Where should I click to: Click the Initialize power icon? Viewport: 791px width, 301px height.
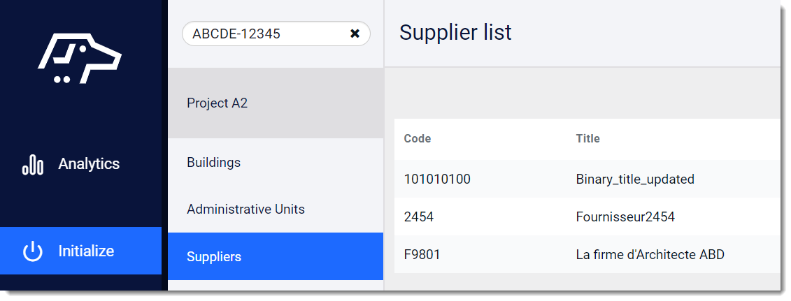click(33, 251)
